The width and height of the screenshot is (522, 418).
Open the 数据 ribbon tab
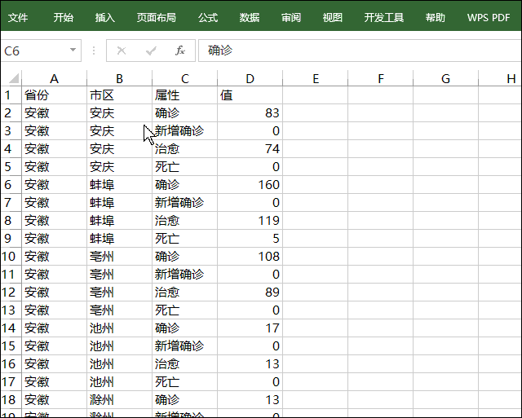point(250,17)
